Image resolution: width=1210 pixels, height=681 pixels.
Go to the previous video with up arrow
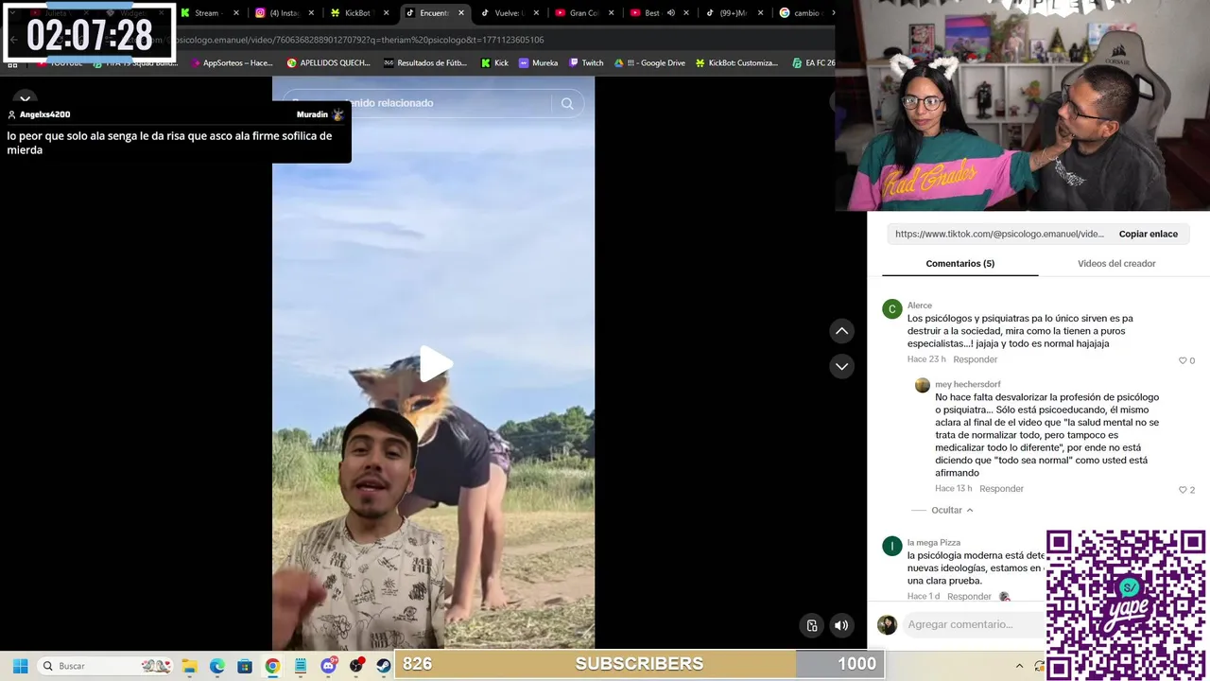[x=841, y=331]
